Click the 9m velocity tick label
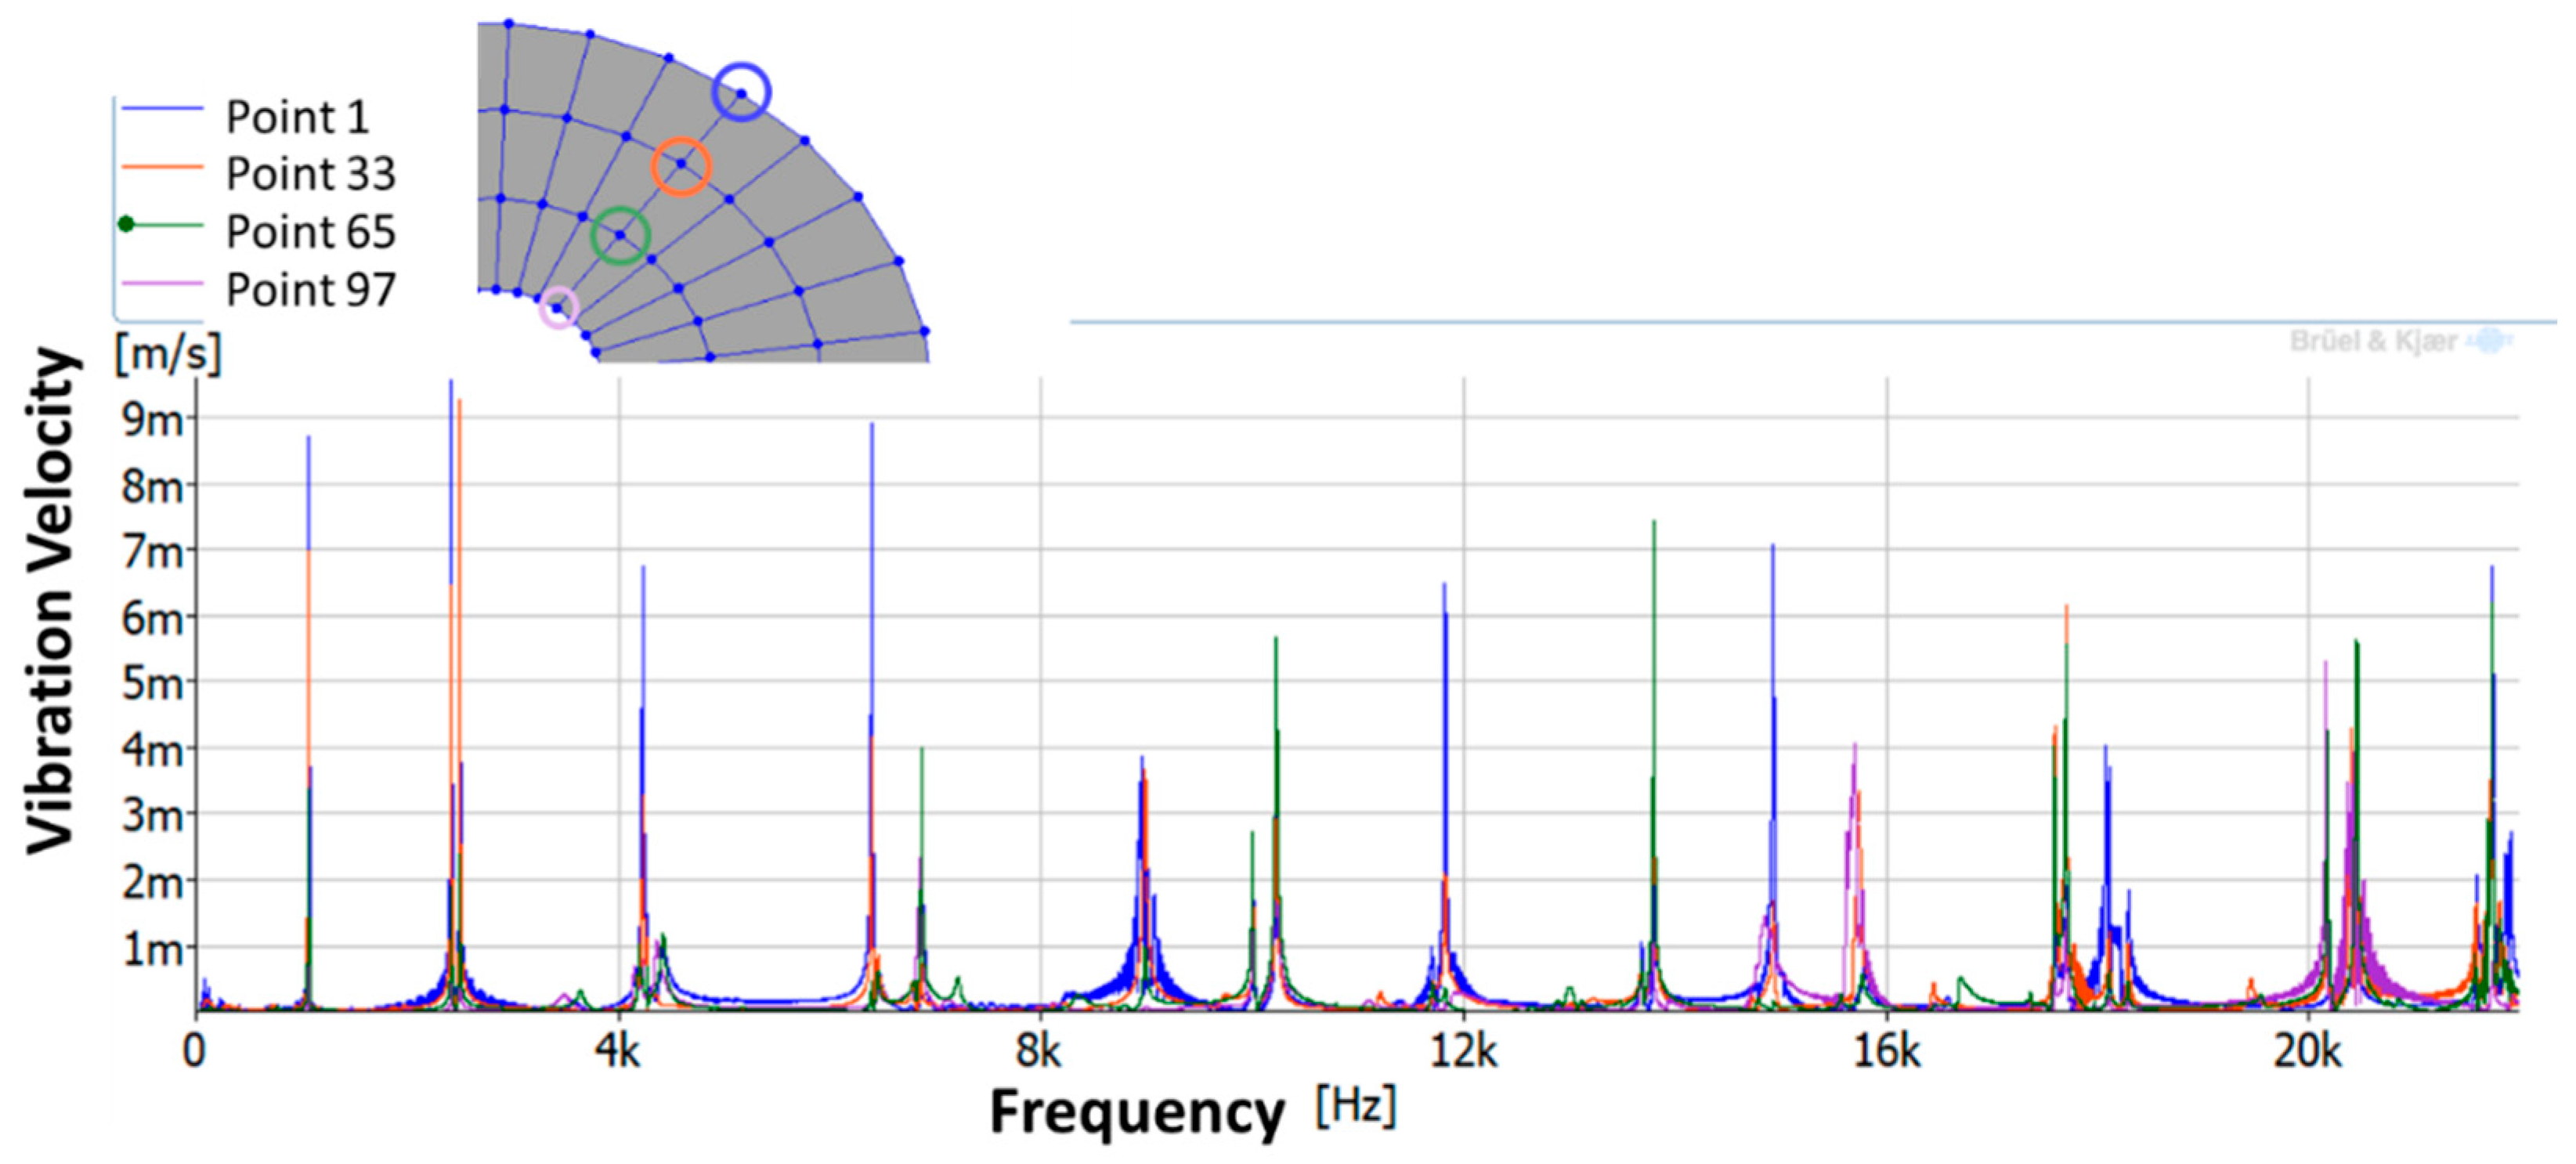 152,420
